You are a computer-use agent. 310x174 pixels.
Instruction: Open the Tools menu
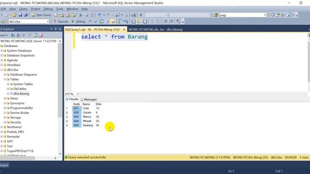pyautogui.click(x=60, y=9)
